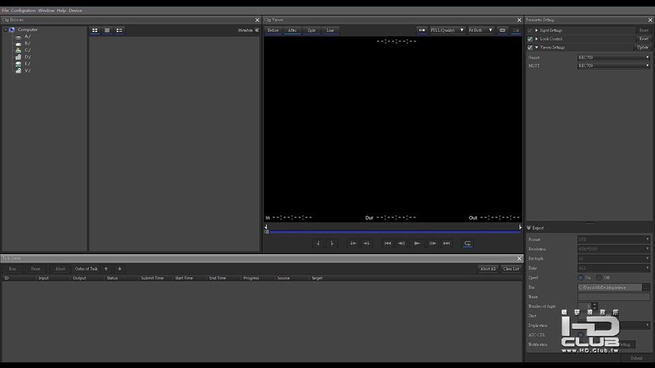655x368 pixels.
Task: Open the FULL (Quality) dropdown
Action: (447, 30)
